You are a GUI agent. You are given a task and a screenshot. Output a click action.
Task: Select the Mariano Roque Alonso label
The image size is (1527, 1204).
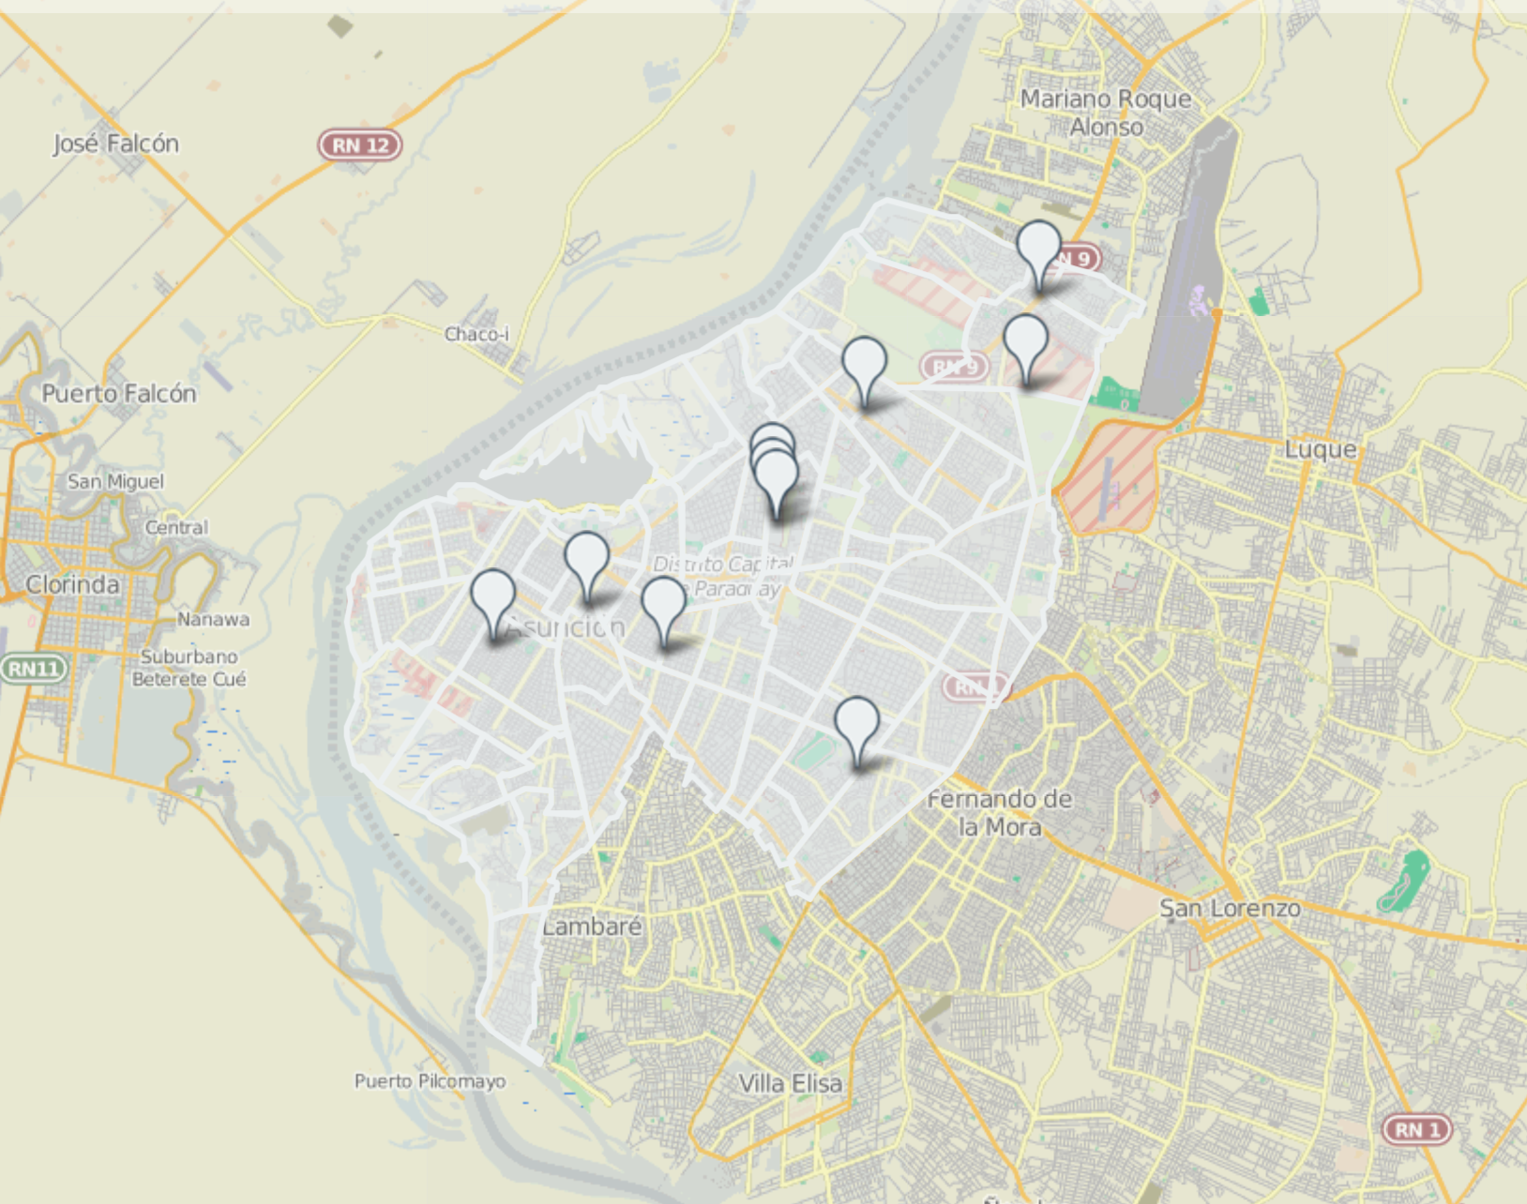pyautogui.click(x=1106, y=113)
